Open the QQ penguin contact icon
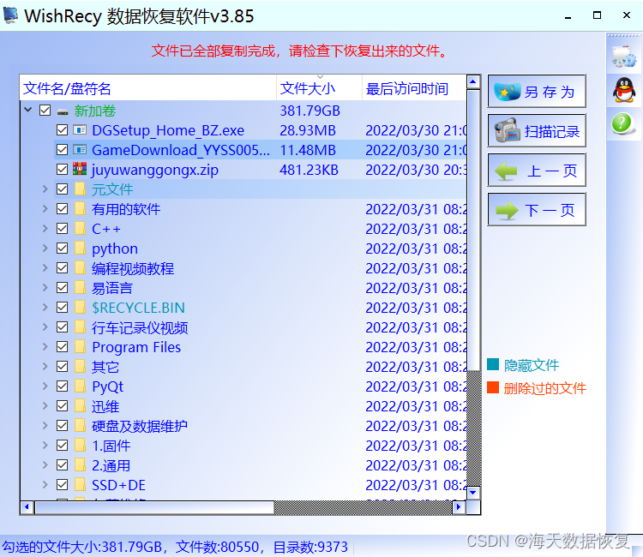The image size is (643, 557). (x=624, y=90)
